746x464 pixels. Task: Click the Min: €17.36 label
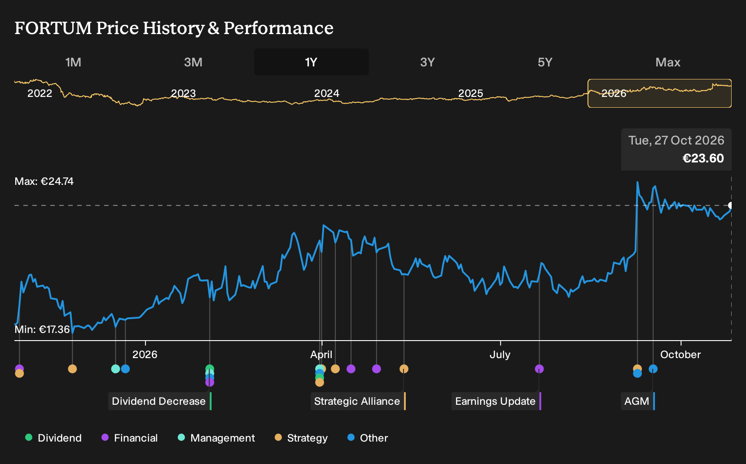tap(42, 329)
